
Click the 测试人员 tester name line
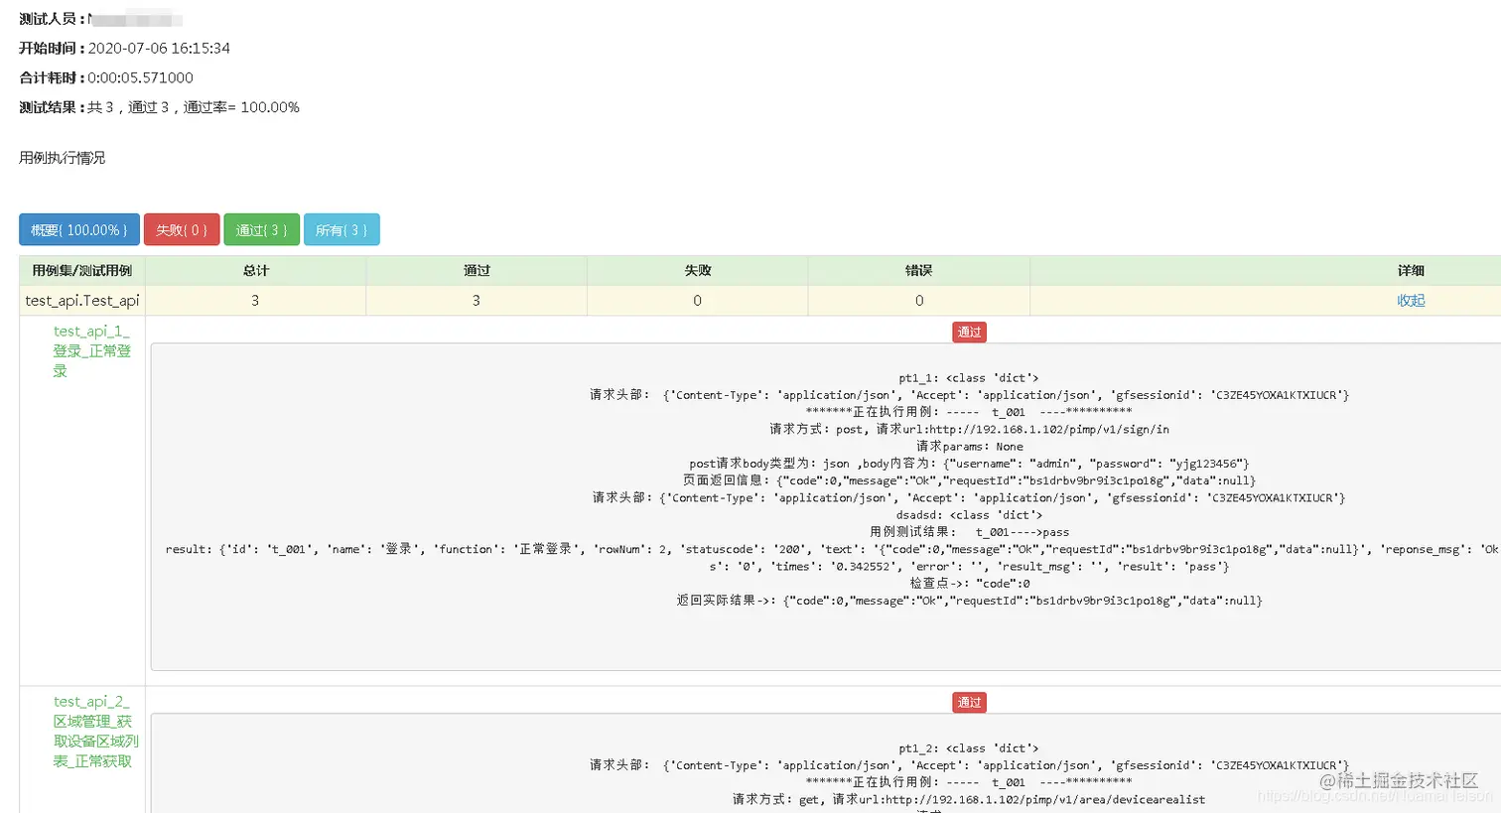tap(101, 18)
